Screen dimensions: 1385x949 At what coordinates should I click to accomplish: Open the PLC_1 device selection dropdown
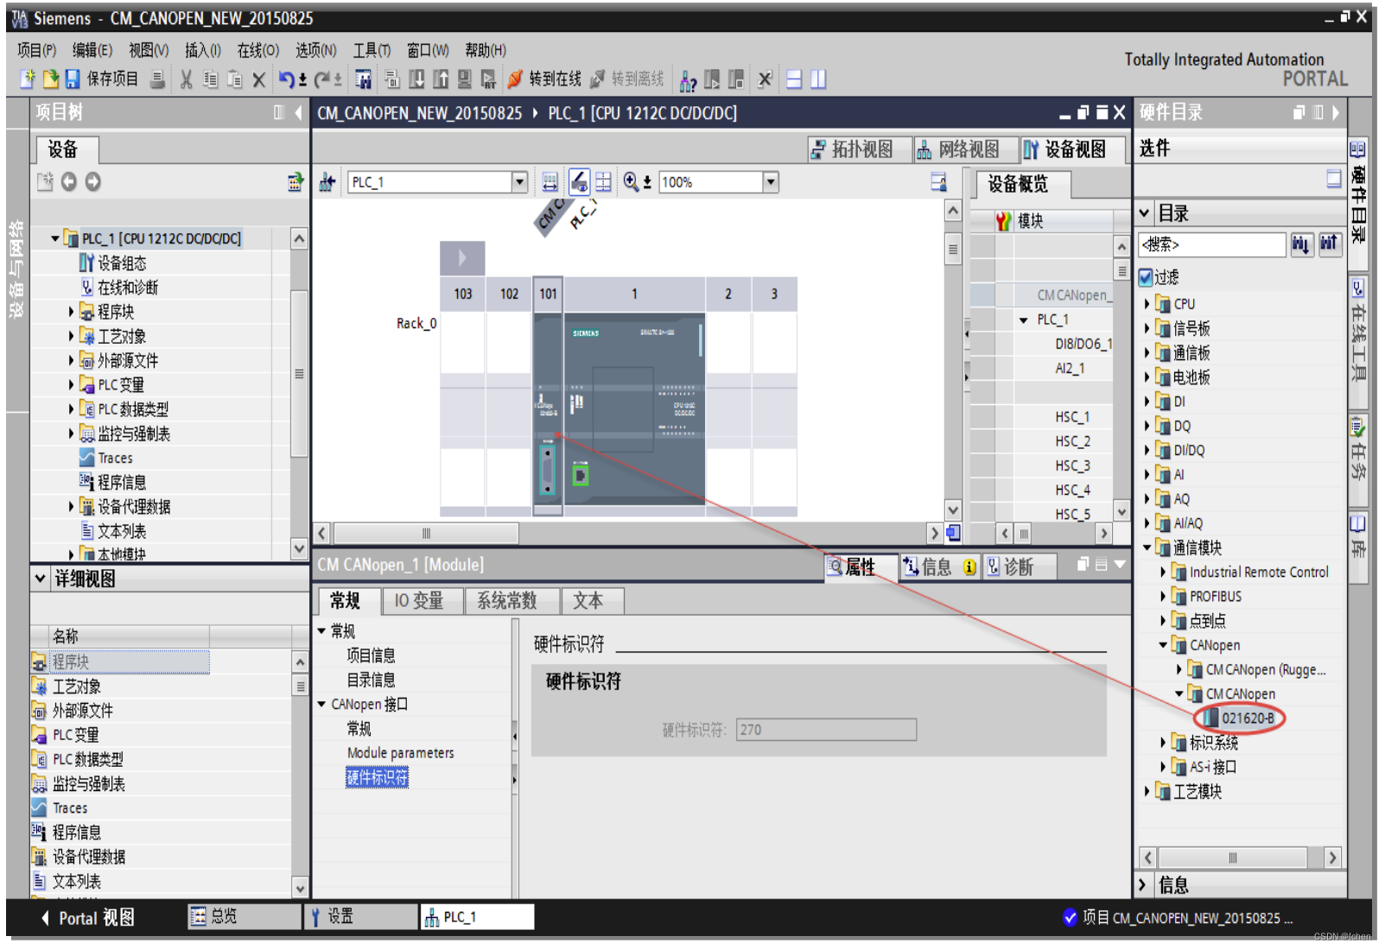519,182
